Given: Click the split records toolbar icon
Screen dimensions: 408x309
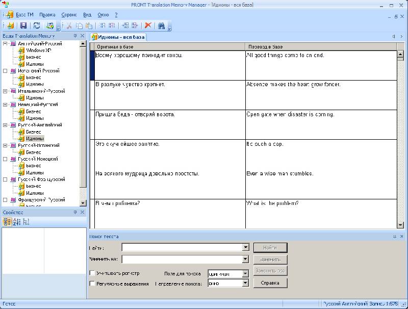Looking at the screenshot, I should [x=112, y=25].
